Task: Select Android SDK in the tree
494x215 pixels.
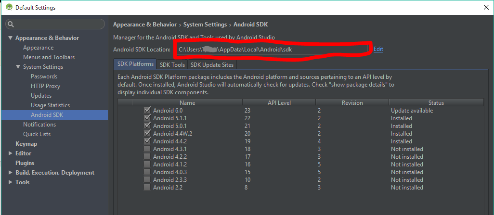Action: [47, 115]
